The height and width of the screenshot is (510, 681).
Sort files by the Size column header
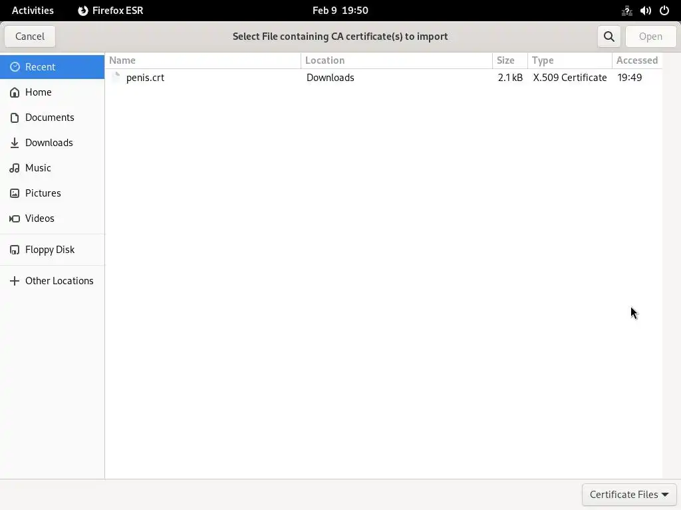pyautogui.click(x=510, y=60)
